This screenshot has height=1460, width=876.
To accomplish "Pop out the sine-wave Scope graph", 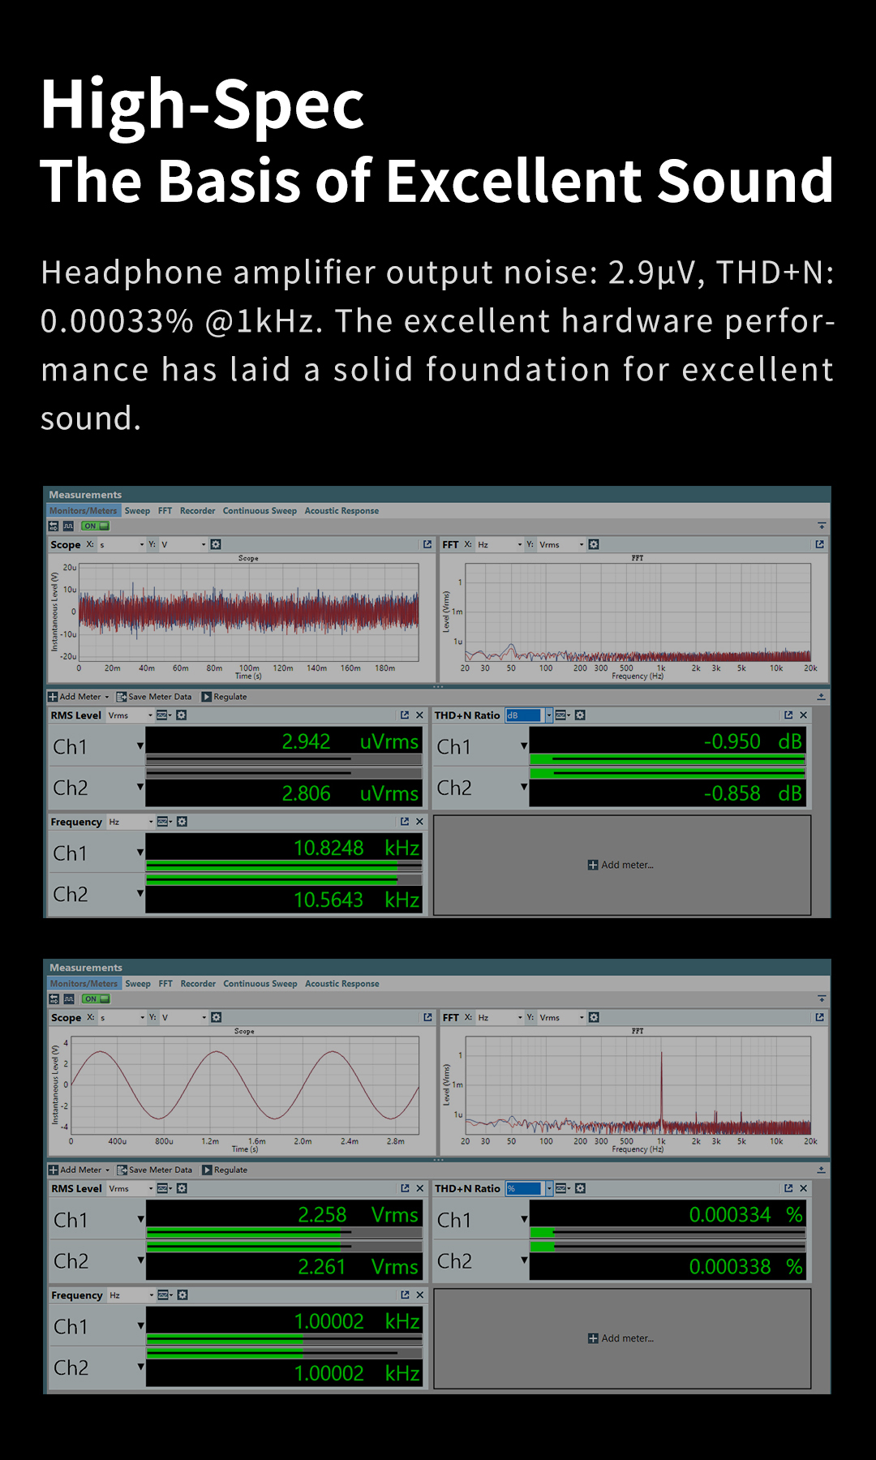I will (427, 1017).
